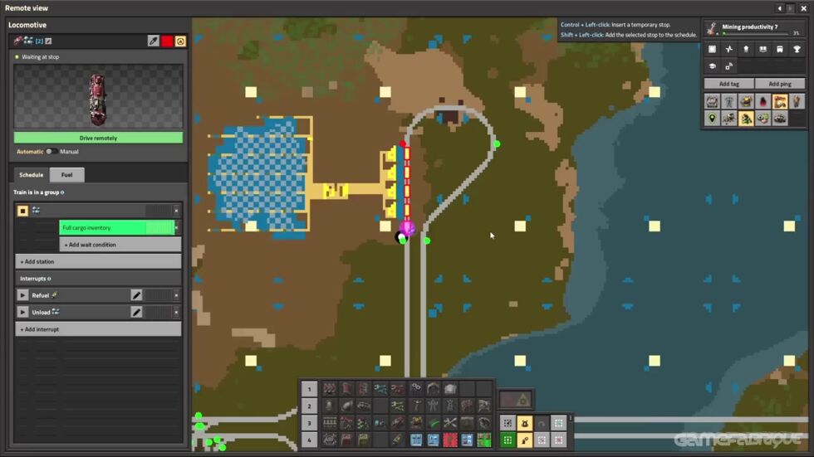This screenshot has width=814, height=457.
Task: Toggle the red flame pollution overlay
Action: pyautogui.click(x=763, y=101)
